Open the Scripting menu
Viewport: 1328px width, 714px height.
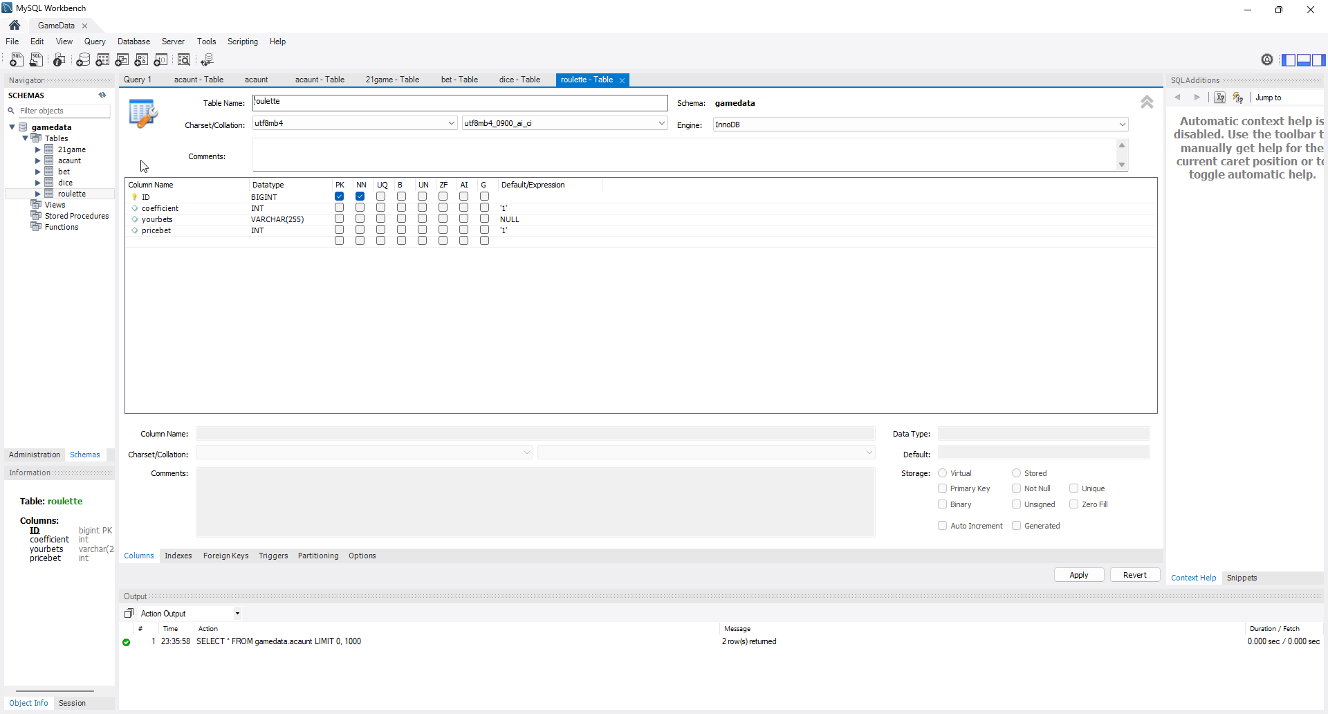243,42
